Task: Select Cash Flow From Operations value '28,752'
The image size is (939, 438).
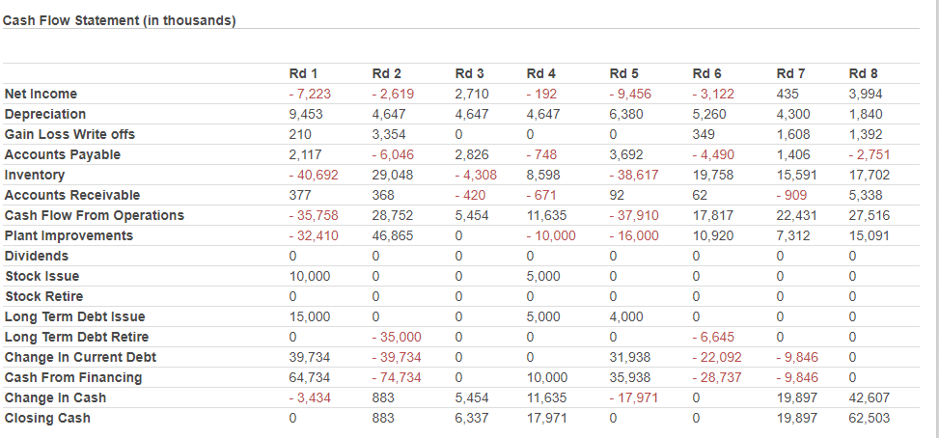Action: [x=392, y=215]
